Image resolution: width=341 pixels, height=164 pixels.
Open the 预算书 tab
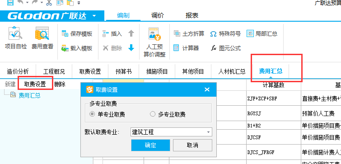pos(123,71)
